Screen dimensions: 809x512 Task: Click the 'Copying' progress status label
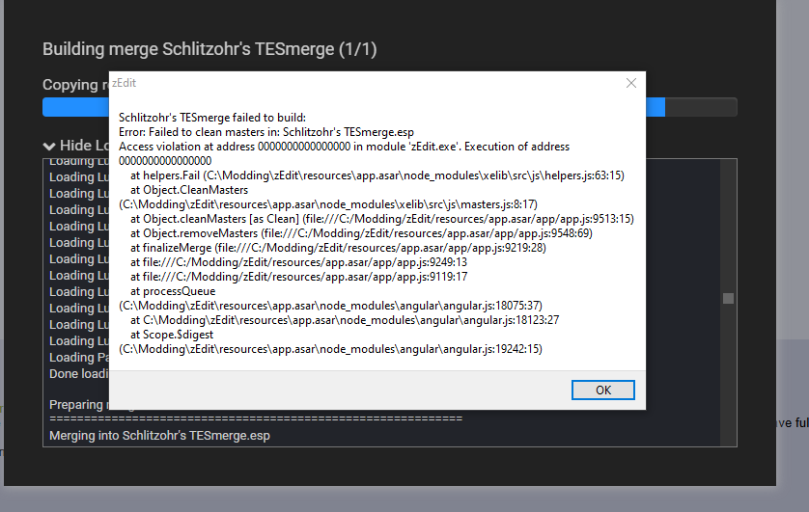[75, 85]
